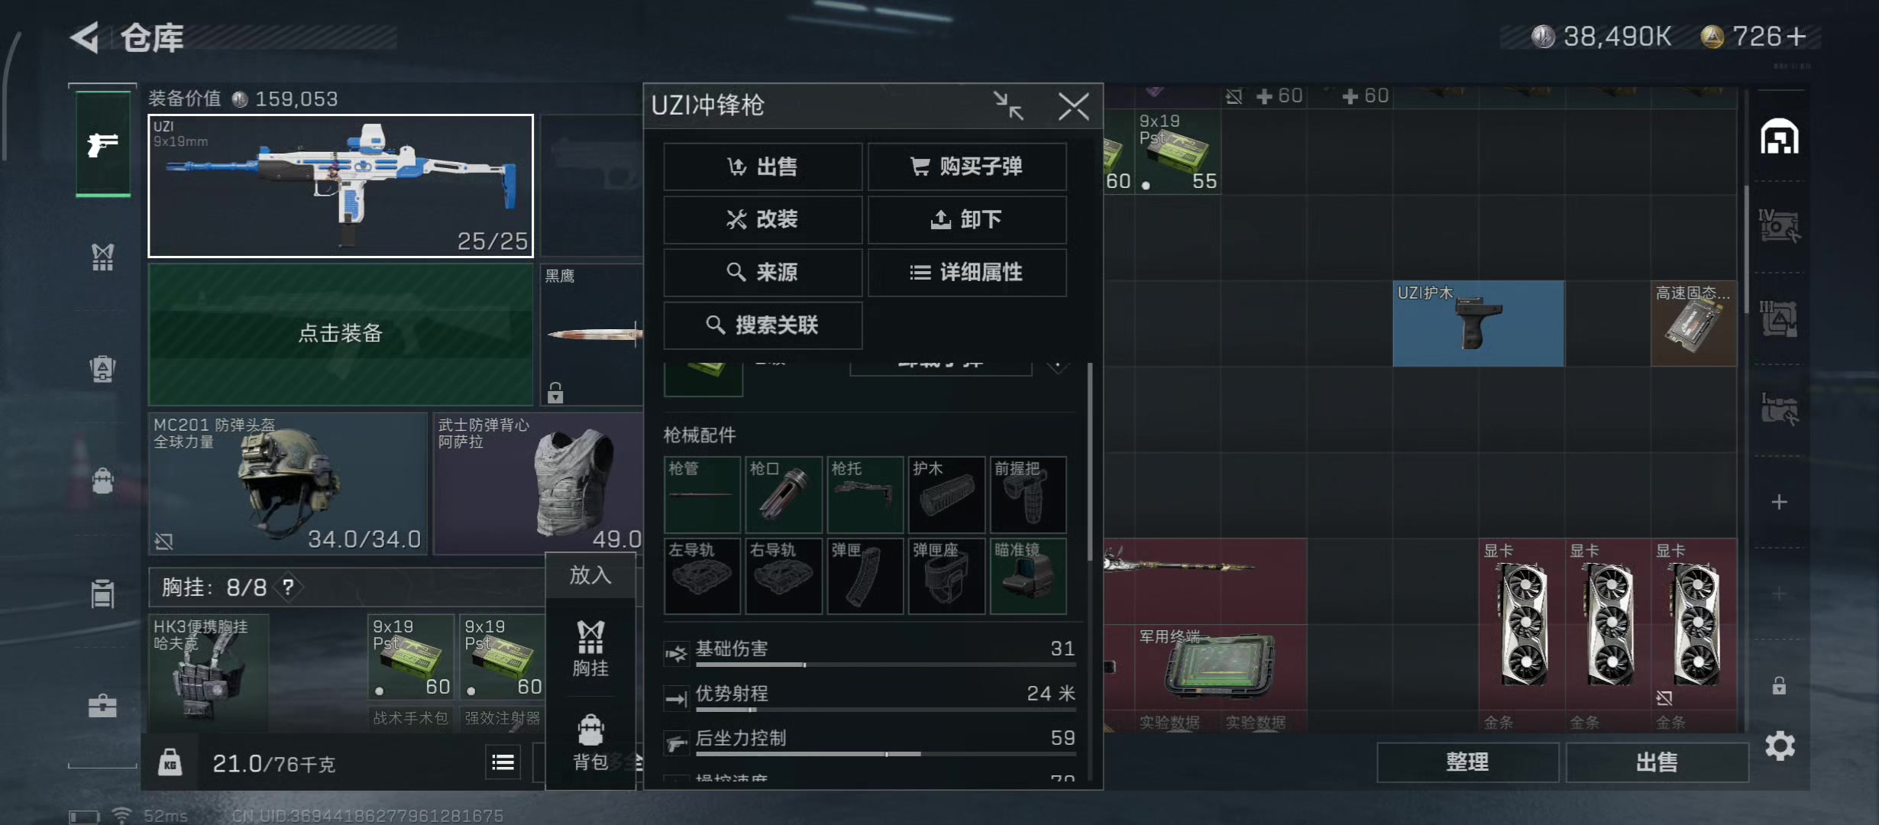Open the chest rig icon in the left sidebar
This screenshot has width=1879, height=825.
click(x=102, y=257)
